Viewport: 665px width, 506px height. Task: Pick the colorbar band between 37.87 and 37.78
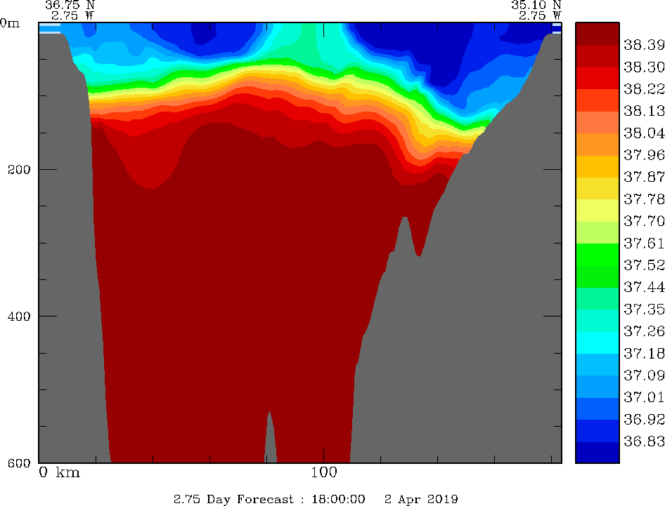pos(597,188)
